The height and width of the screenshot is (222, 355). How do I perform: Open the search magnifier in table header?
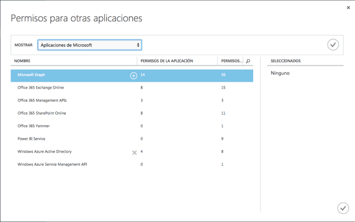point(248,61)
